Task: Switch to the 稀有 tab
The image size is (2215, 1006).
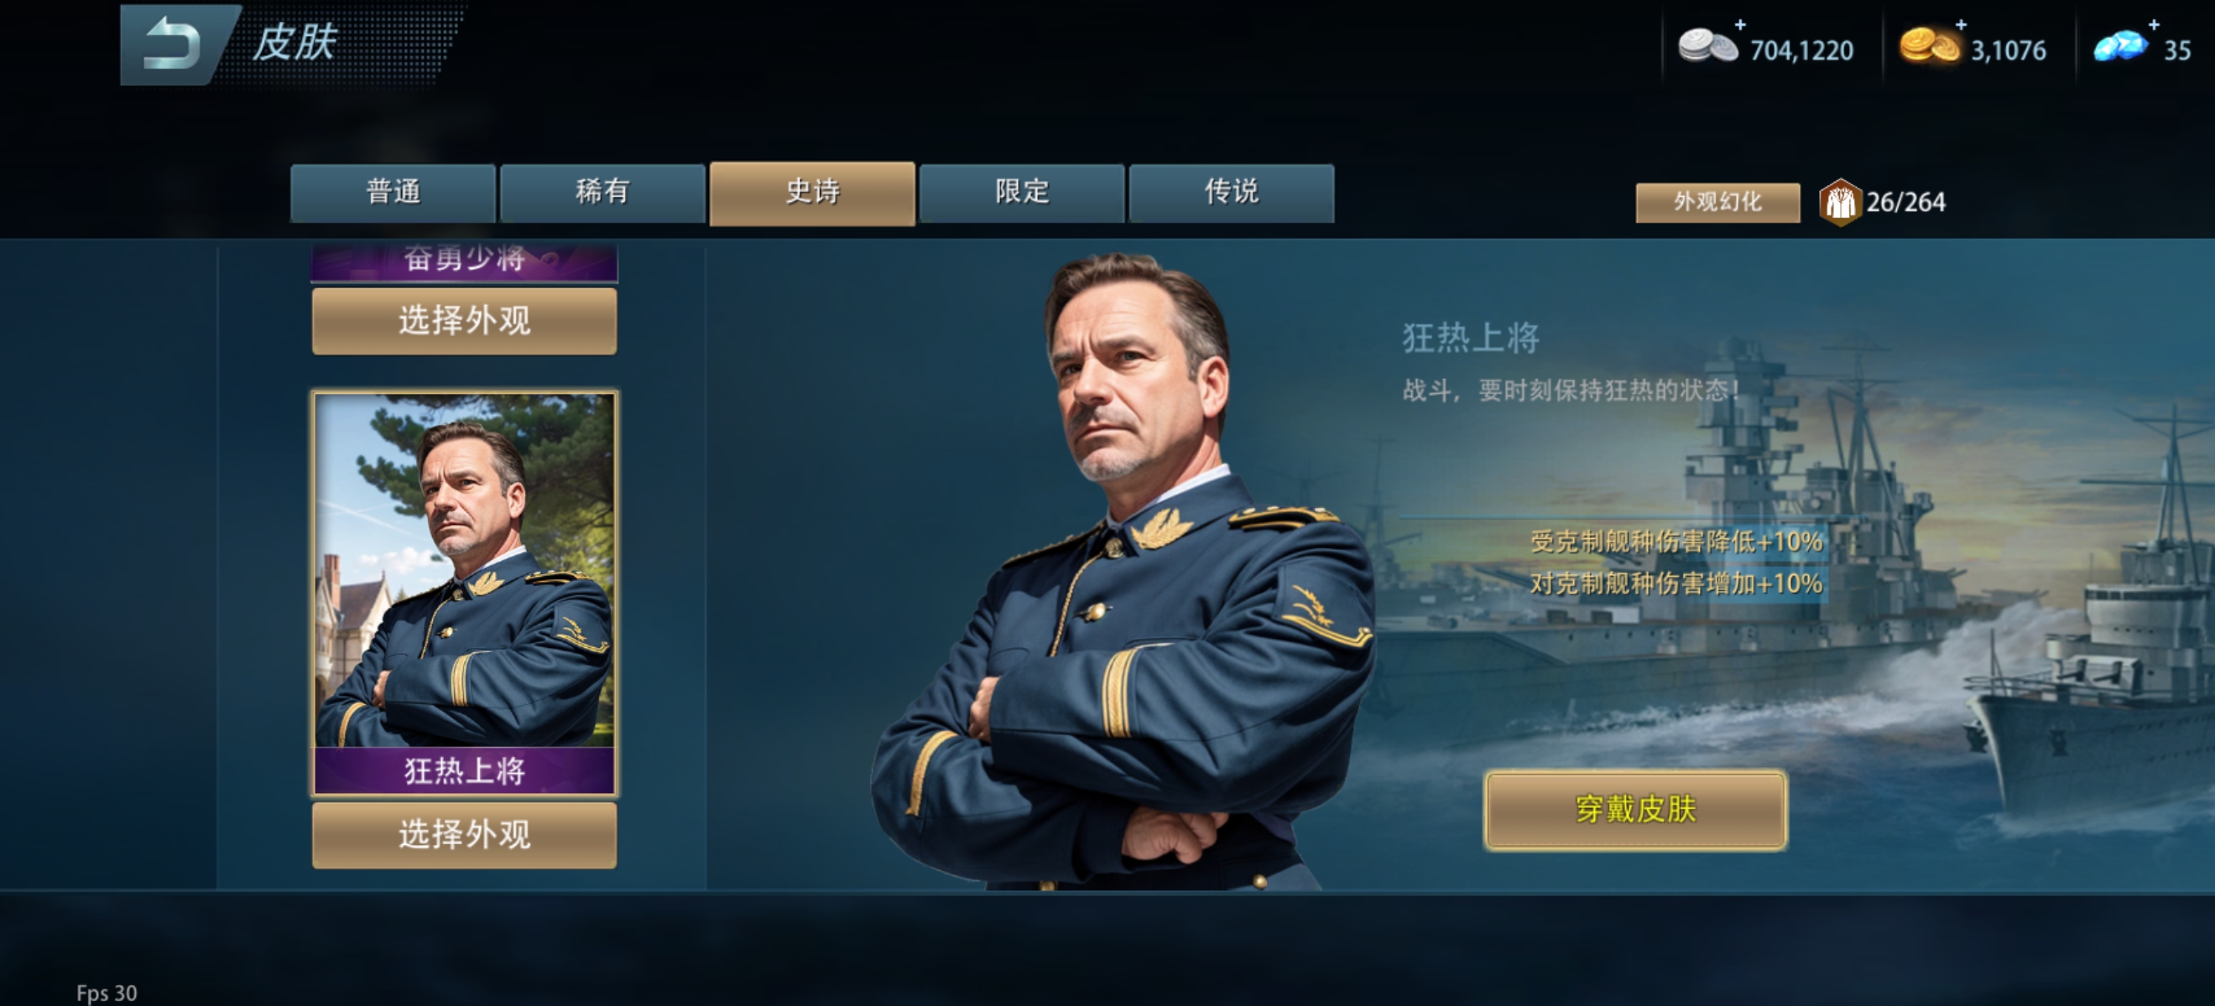Action: click(602, 193)
